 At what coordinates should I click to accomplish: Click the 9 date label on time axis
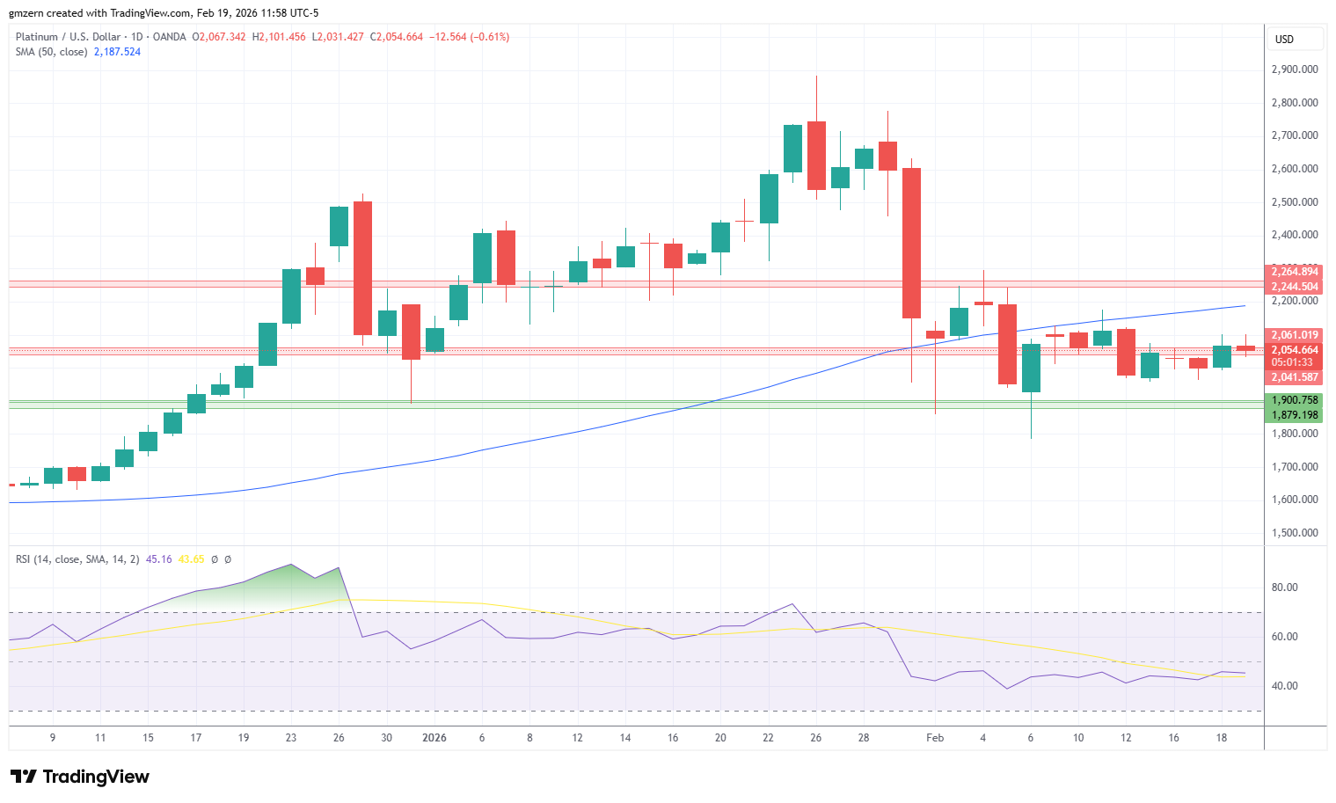pyautogui.click(x=53, y=738)
